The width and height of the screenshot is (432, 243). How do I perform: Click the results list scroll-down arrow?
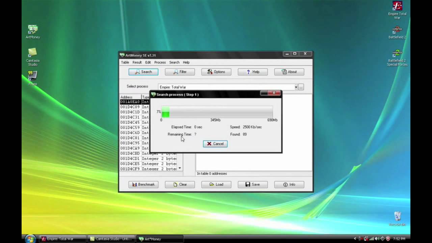180,168
